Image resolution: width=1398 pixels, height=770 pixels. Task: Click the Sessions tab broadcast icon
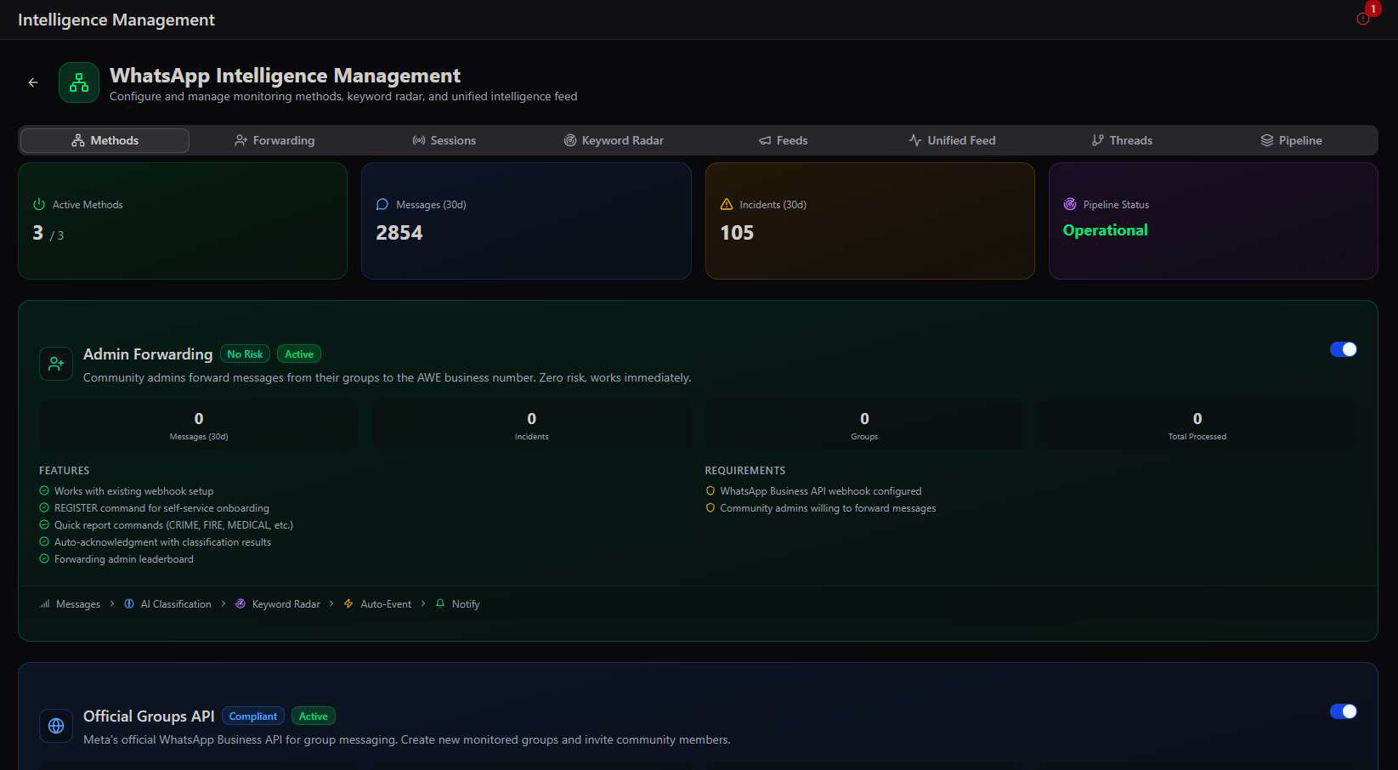tap(419, 140)
